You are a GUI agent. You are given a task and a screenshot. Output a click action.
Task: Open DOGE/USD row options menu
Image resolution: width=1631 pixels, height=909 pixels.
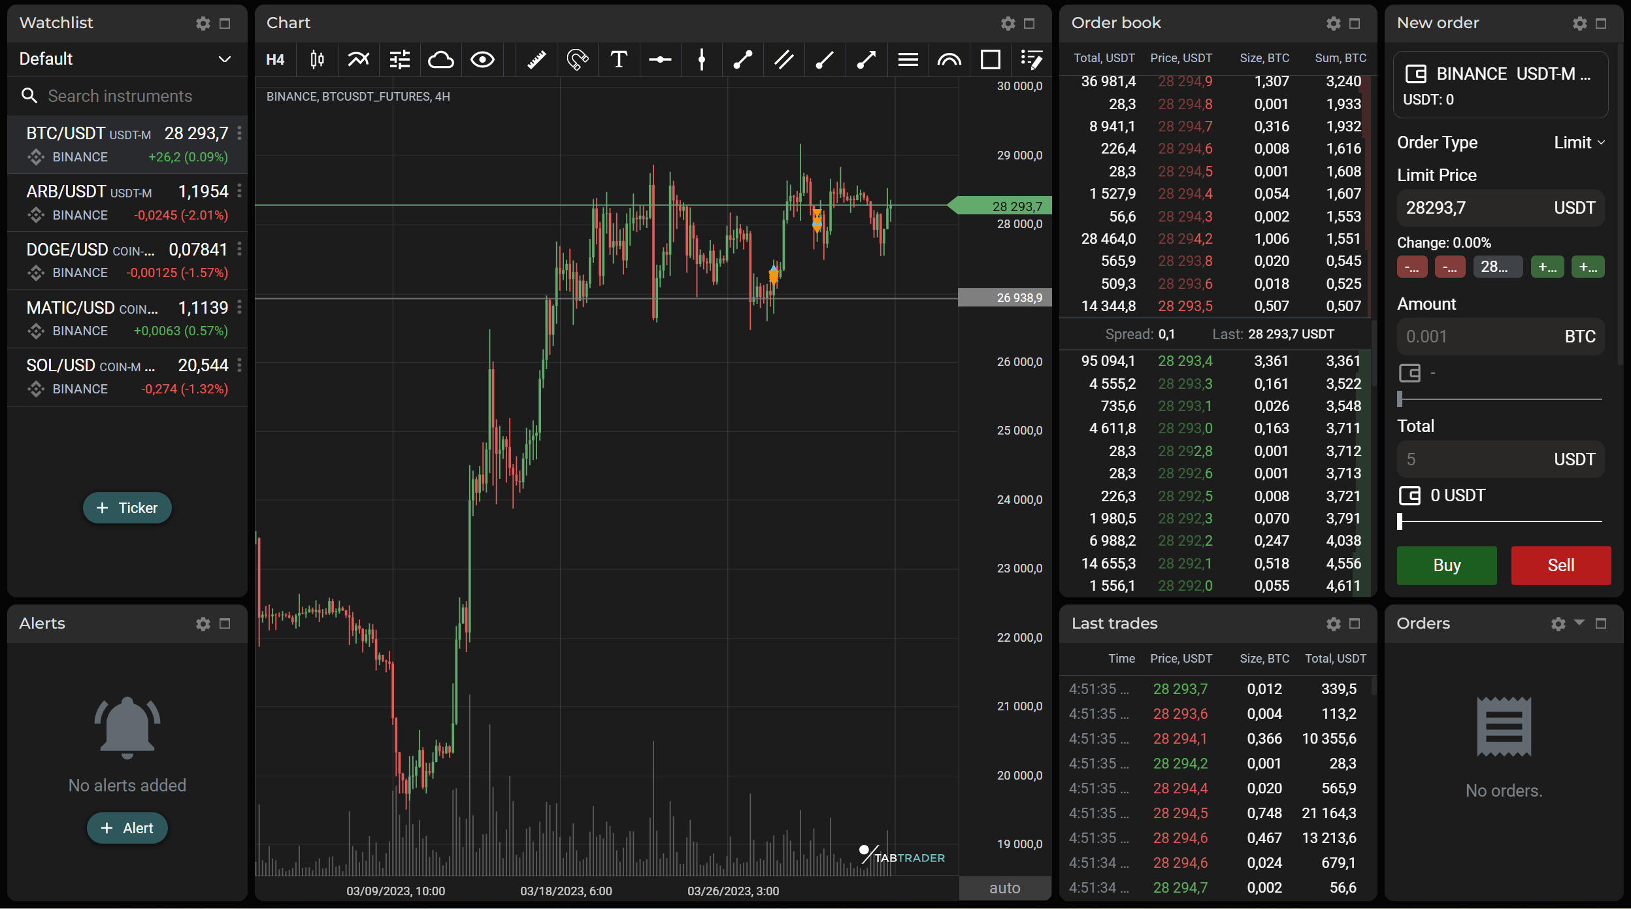point(240,249)
